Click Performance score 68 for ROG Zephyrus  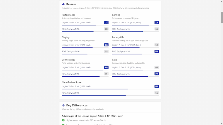pos(106,29)
